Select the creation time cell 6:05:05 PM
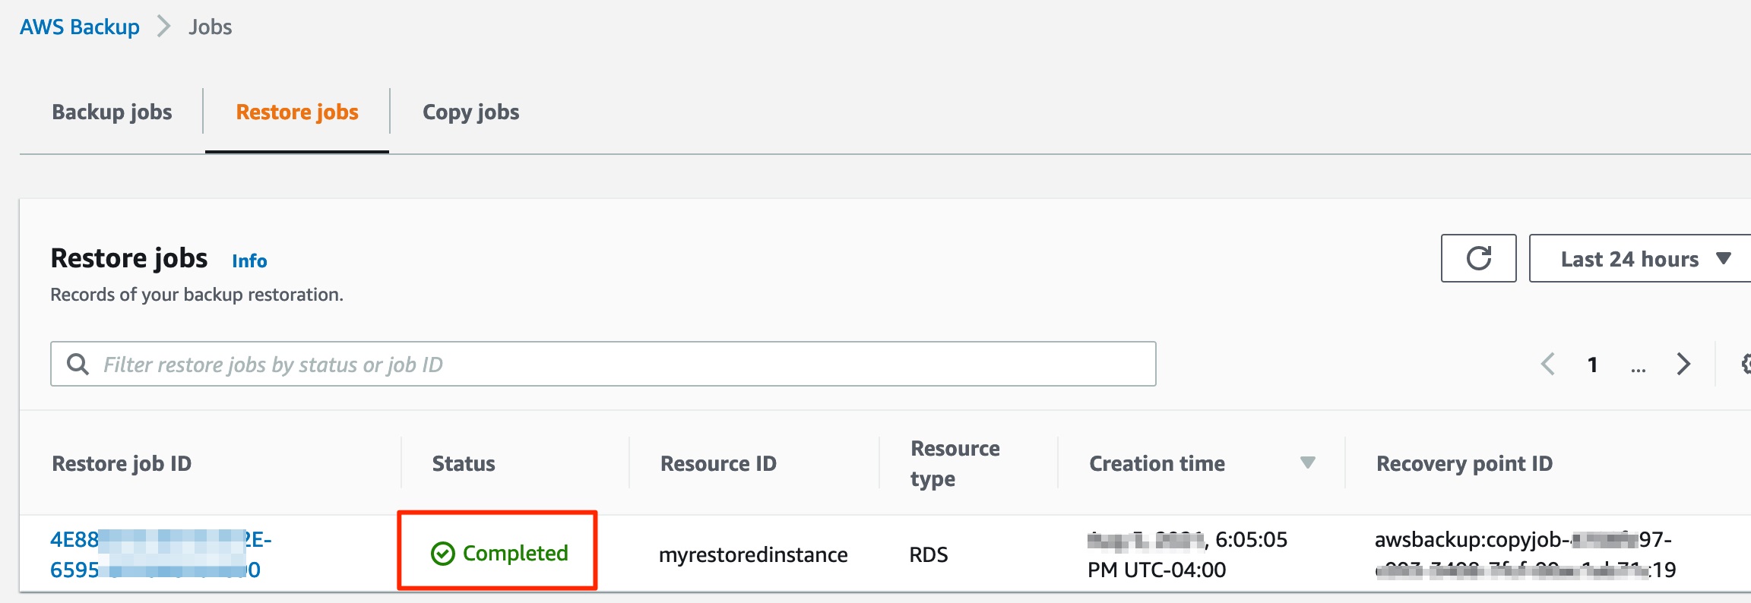 (x=1187, y=554)
